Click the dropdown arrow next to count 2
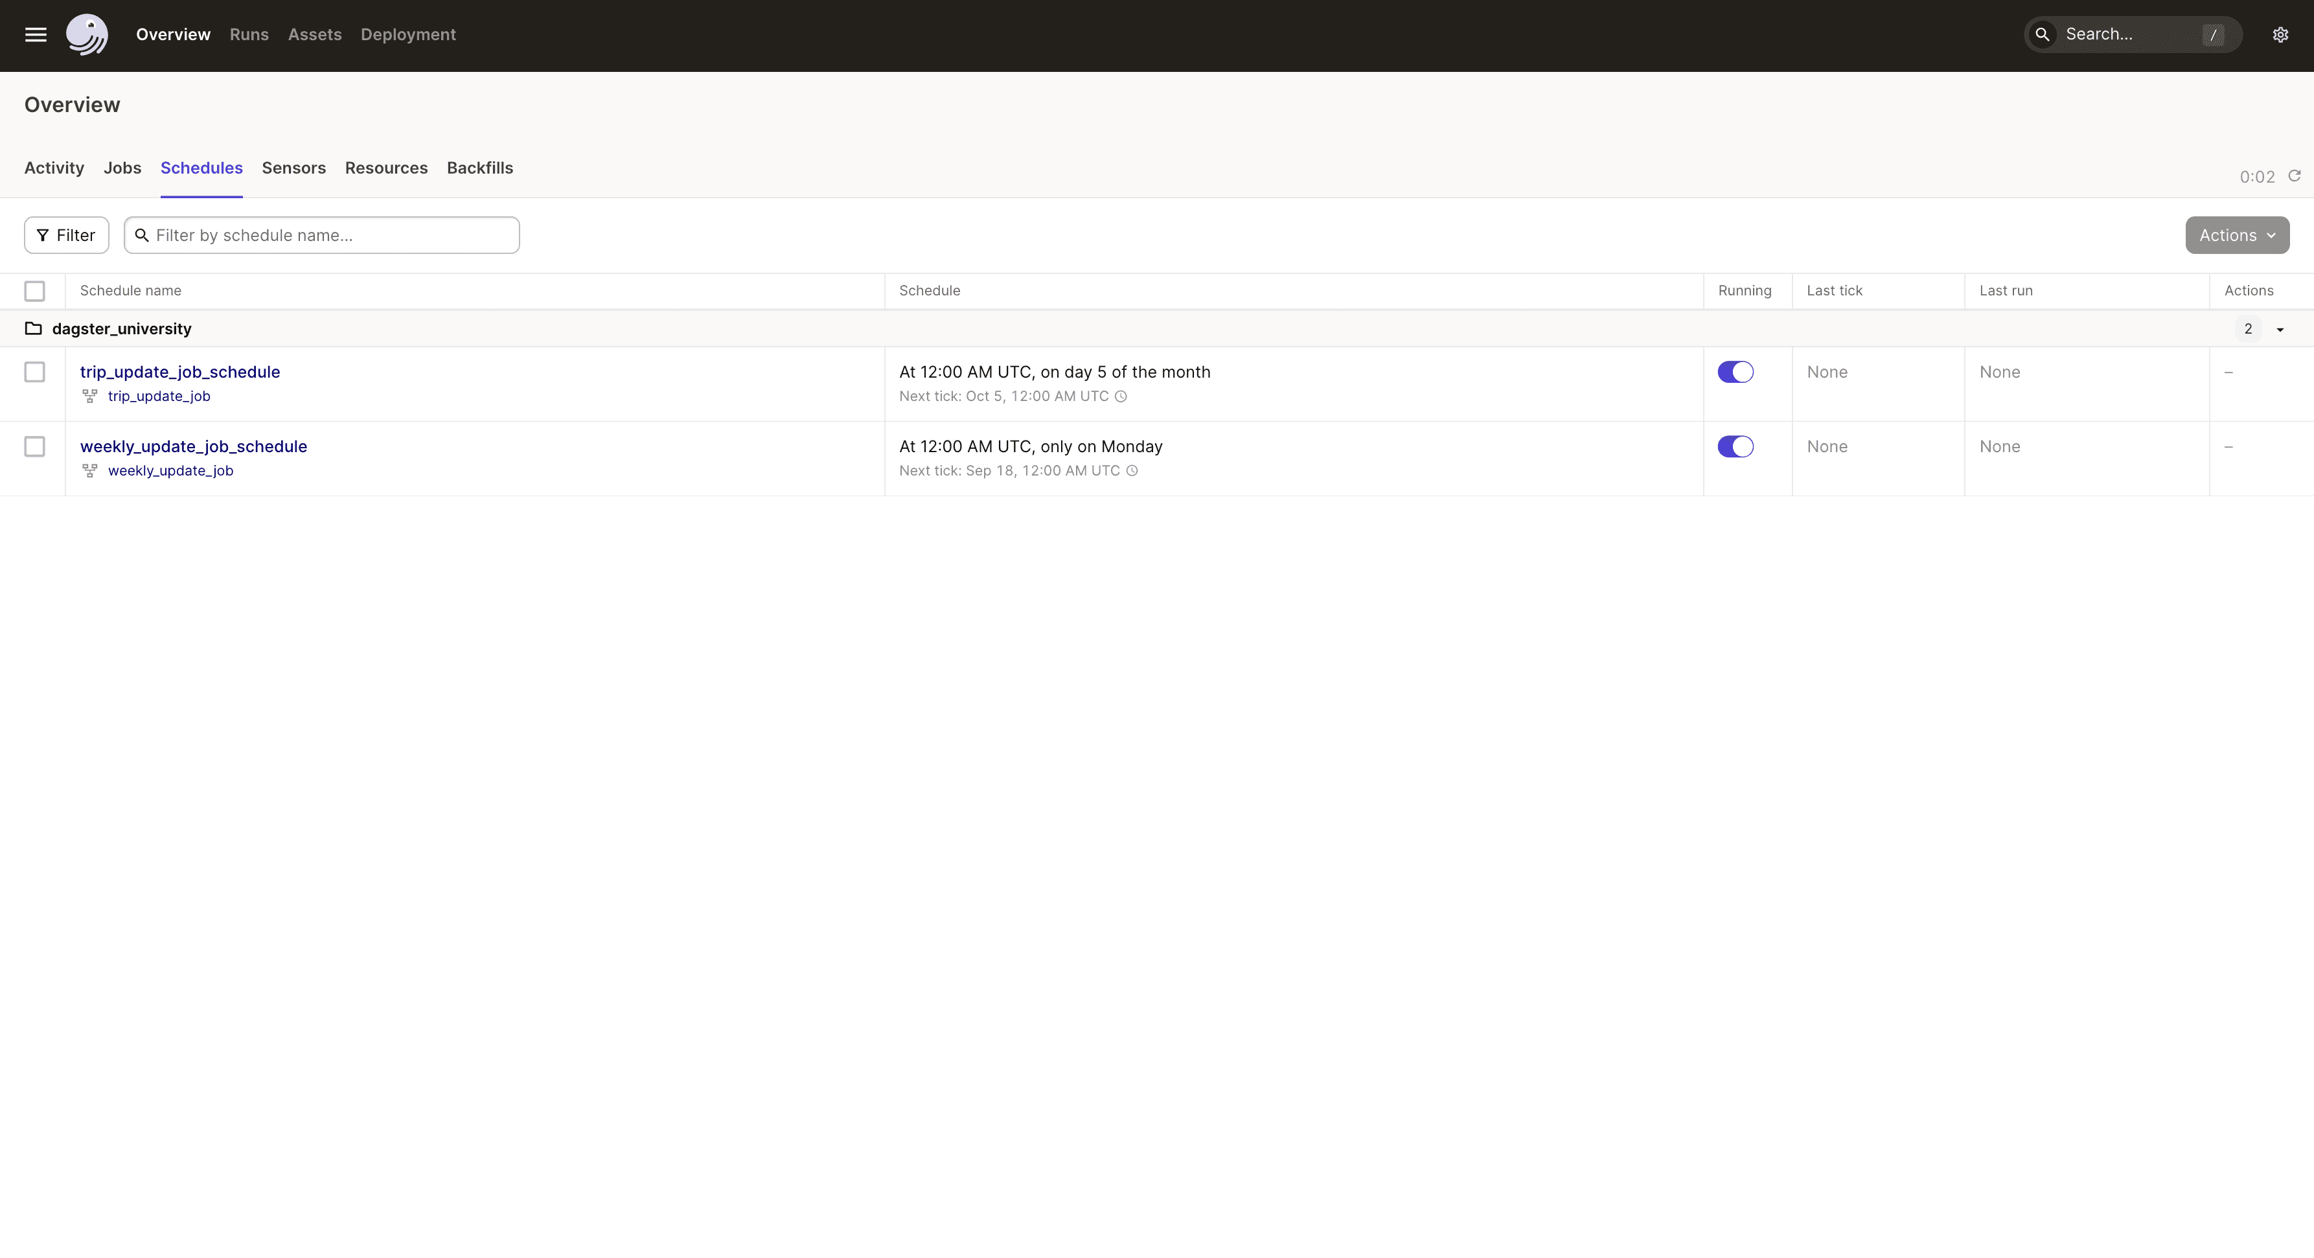The height and width of the screenshot is (1258, 2314). click(x=2280, y=328)
